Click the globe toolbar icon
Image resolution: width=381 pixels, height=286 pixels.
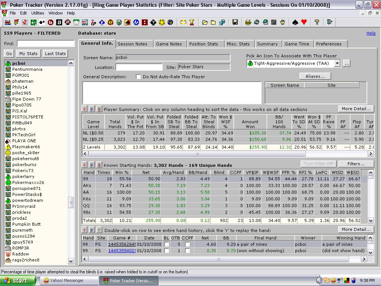tap(170, 22)
